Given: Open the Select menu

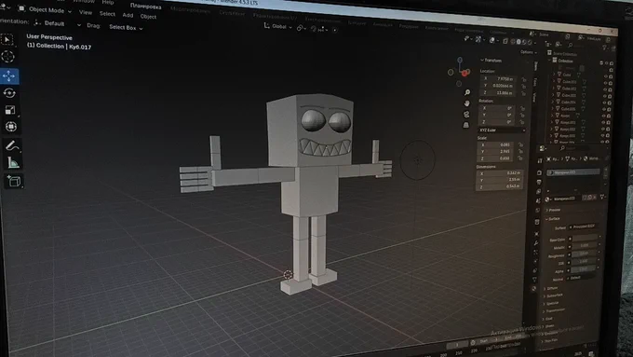Looking at the screenshot, I should [107, 14].
